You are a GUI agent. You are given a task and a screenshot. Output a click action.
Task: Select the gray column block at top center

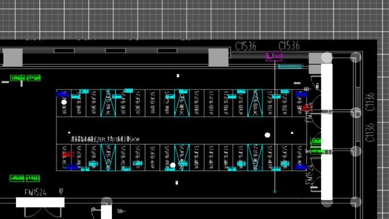219,58
